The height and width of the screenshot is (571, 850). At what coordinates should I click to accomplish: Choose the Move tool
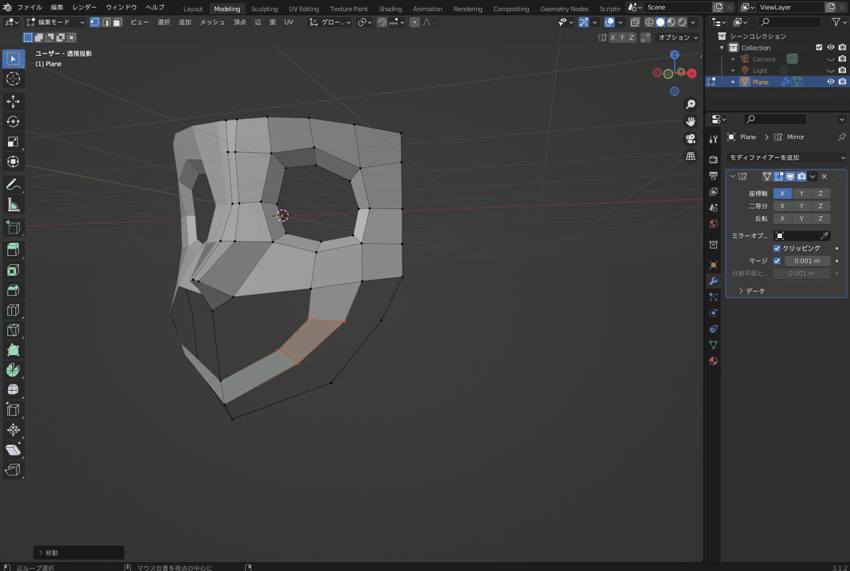pyautogui.click(x=13, y=101)
